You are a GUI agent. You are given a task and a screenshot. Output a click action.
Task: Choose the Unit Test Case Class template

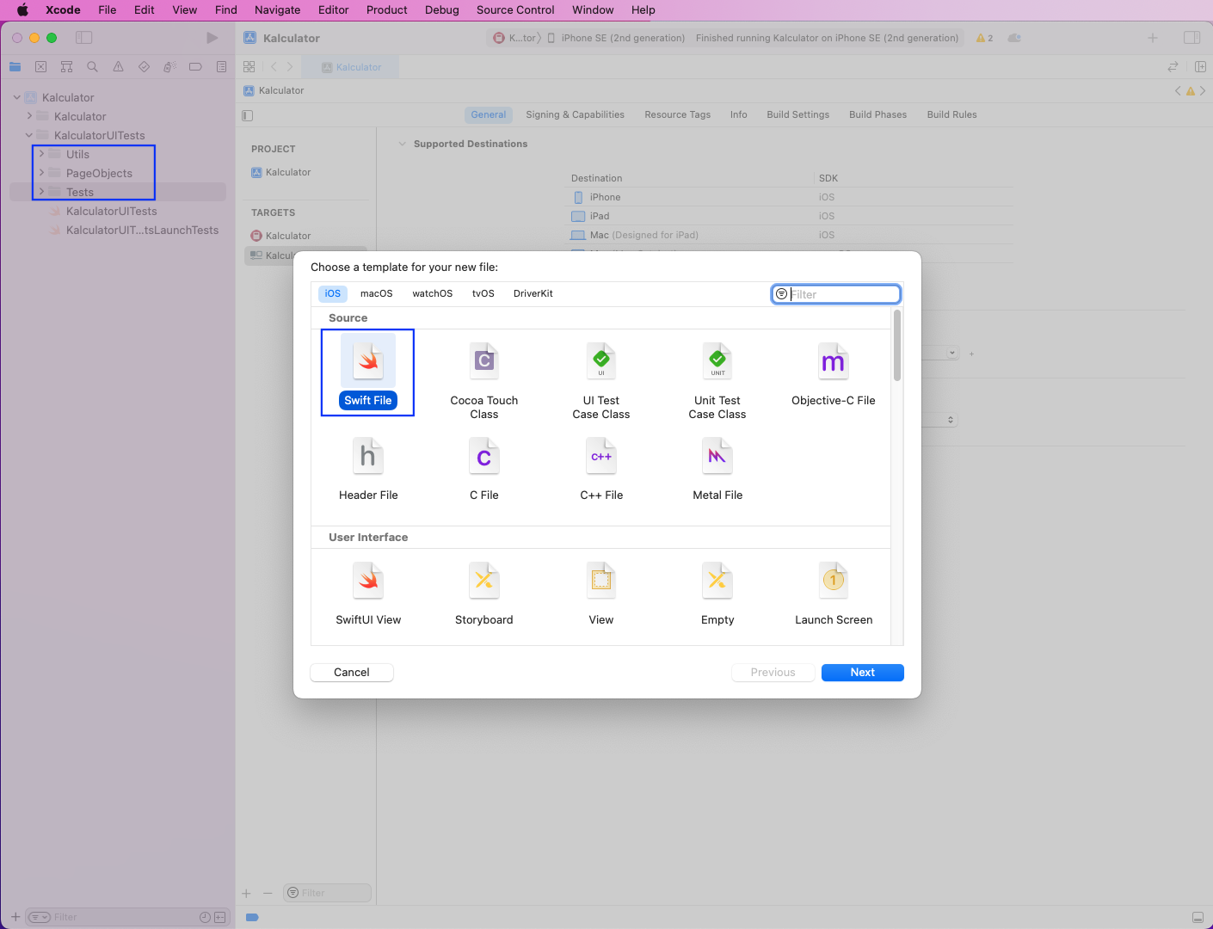717,380
